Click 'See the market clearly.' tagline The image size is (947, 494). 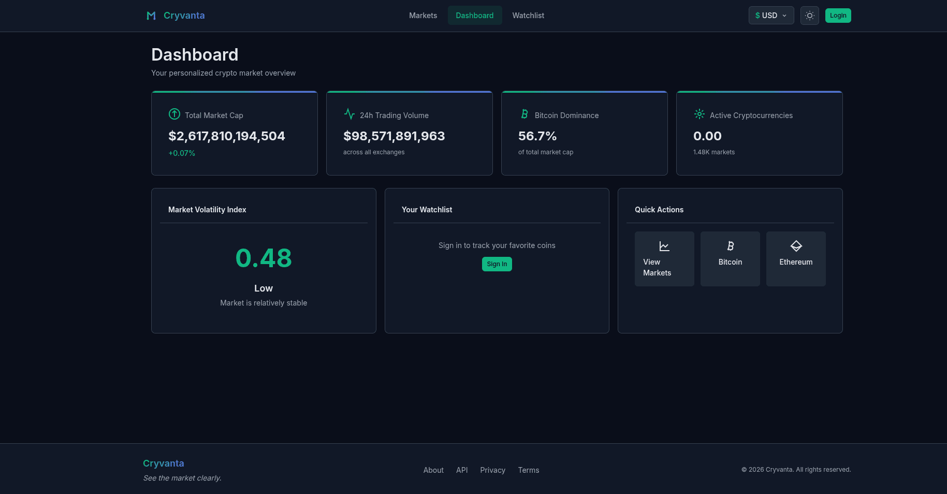click(182, 478)
